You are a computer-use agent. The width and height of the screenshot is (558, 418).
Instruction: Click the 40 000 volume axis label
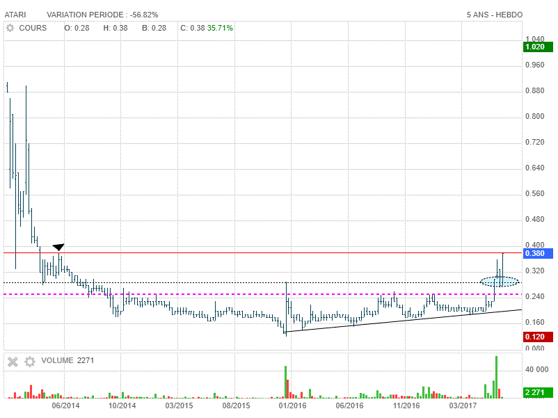[x=537, y=369]
